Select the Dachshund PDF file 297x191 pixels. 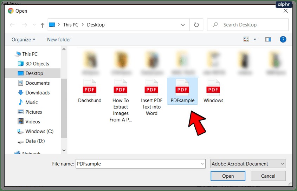coord(90,91)
